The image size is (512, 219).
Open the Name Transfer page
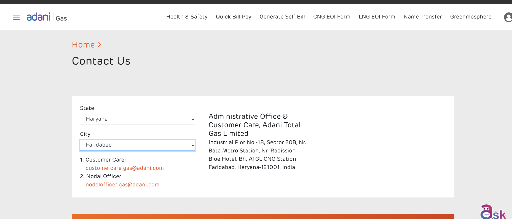point(422,17)
